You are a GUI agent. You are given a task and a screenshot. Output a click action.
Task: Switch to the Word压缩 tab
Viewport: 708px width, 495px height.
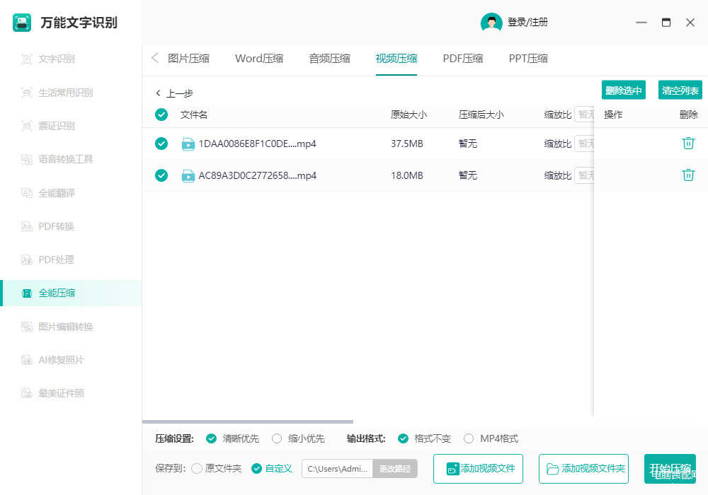[258, 59]
